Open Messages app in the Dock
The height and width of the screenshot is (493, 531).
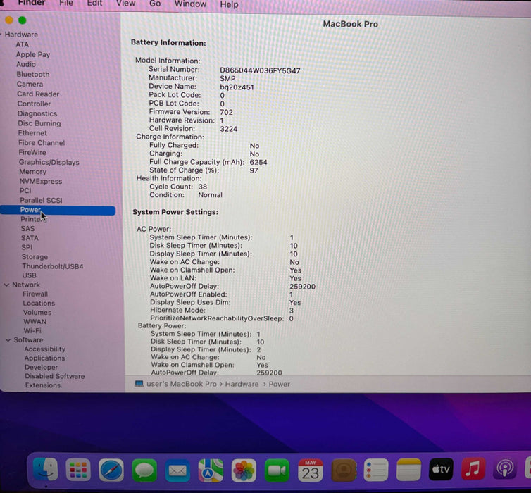click(144, 470)
